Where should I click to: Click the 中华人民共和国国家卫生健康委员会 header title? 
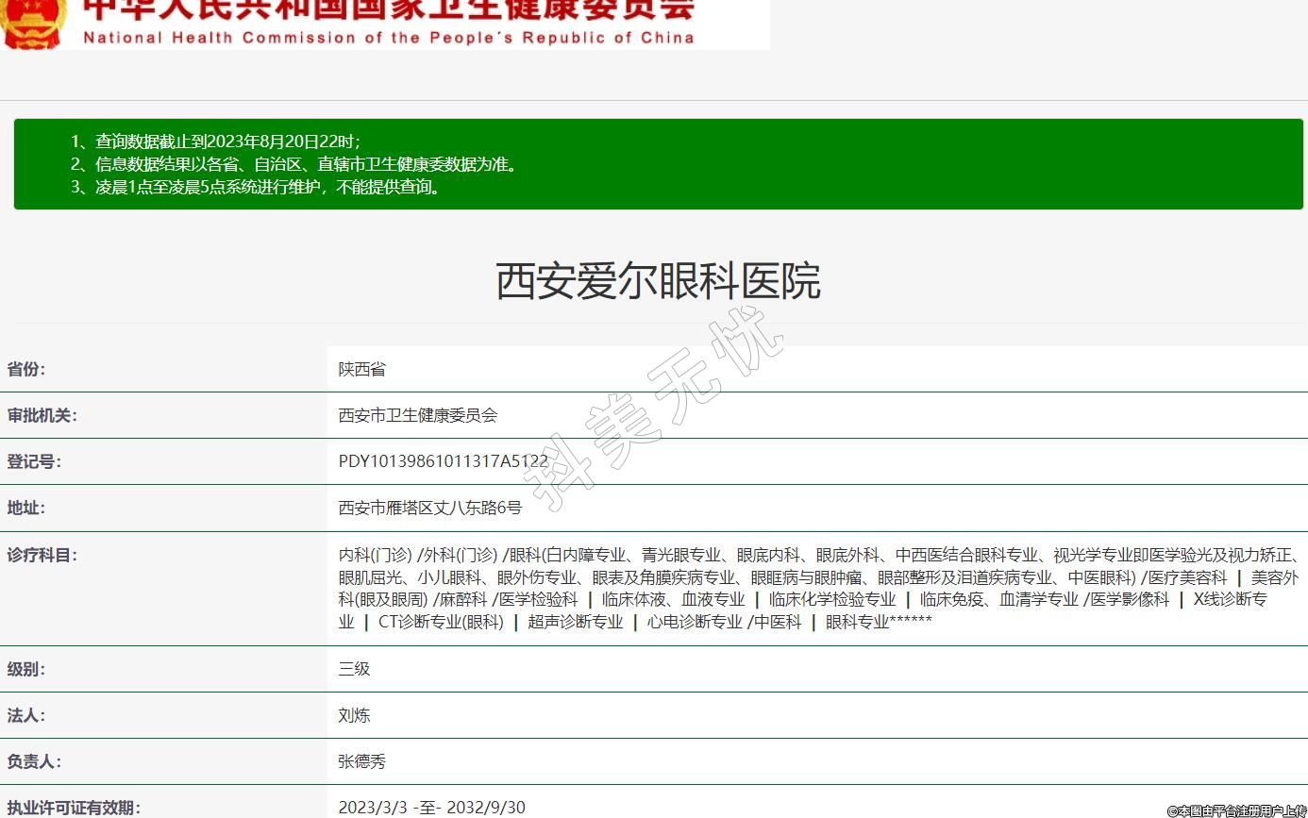[388, 9]
